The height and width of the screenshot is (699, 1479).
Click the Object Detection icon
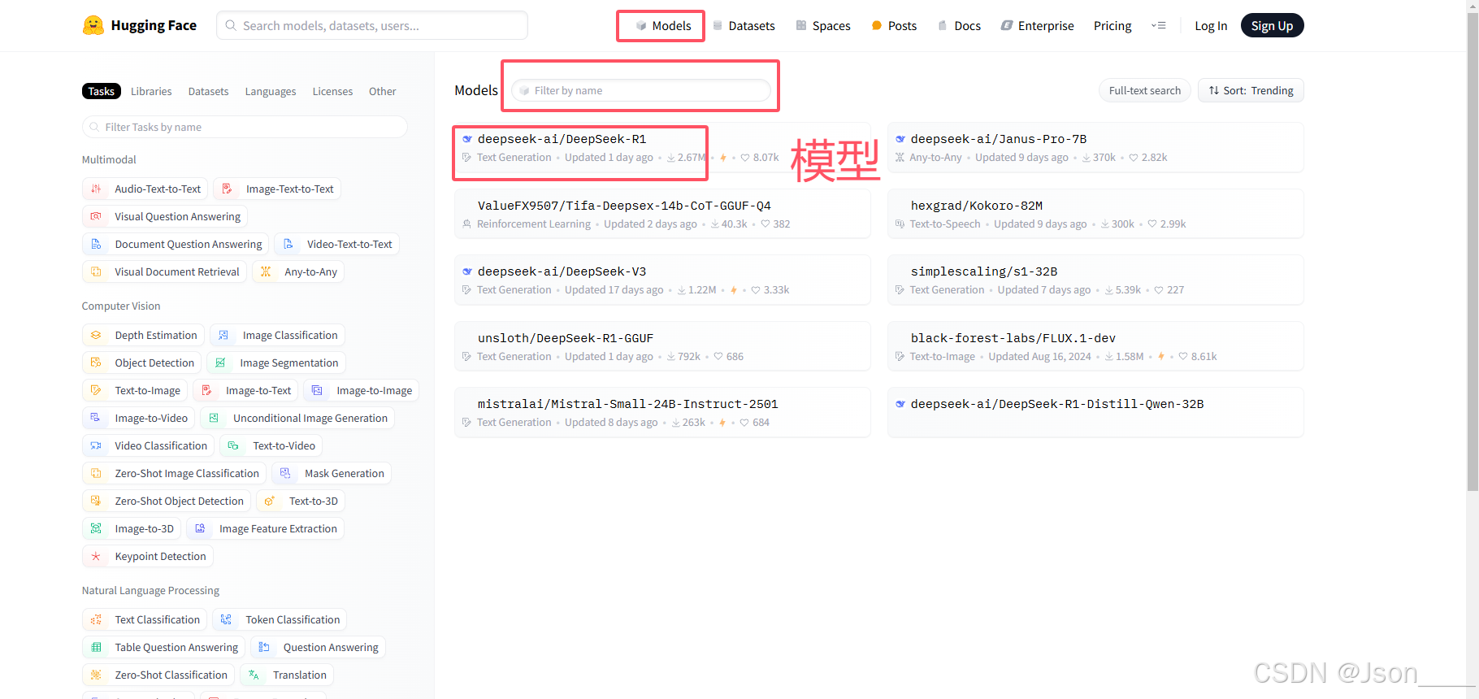(x=96, y=363)
